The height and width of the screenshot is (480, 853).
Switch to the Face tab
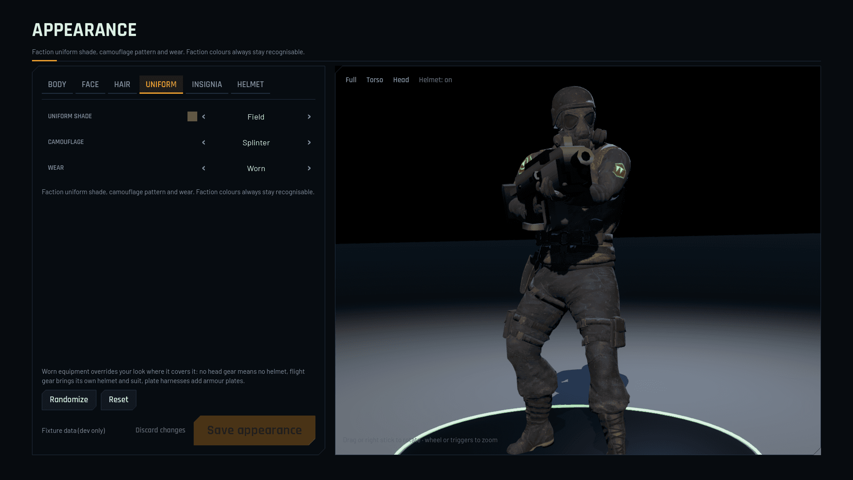(x=90, y=84)
